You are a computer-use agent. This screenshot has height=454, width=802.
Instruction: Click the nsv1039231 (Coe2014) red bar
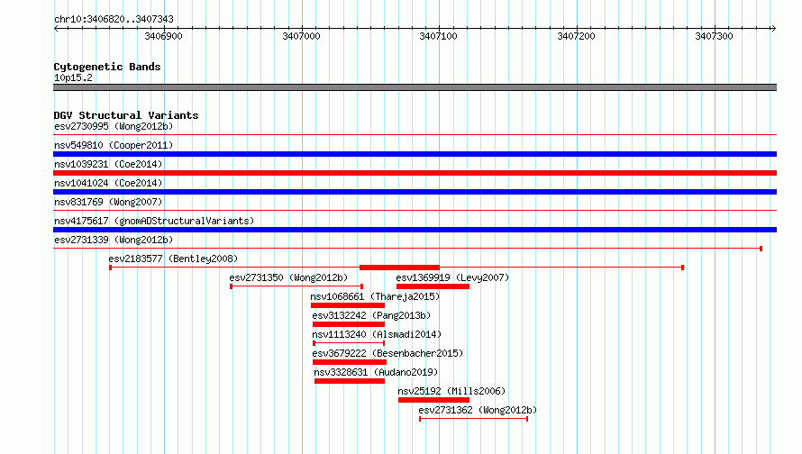pyautogui.click(x=415, y=173)
